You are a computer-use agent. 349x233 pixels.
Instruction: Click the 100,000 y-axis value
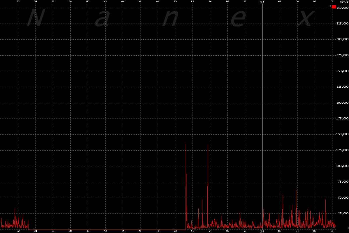[342, 166]
